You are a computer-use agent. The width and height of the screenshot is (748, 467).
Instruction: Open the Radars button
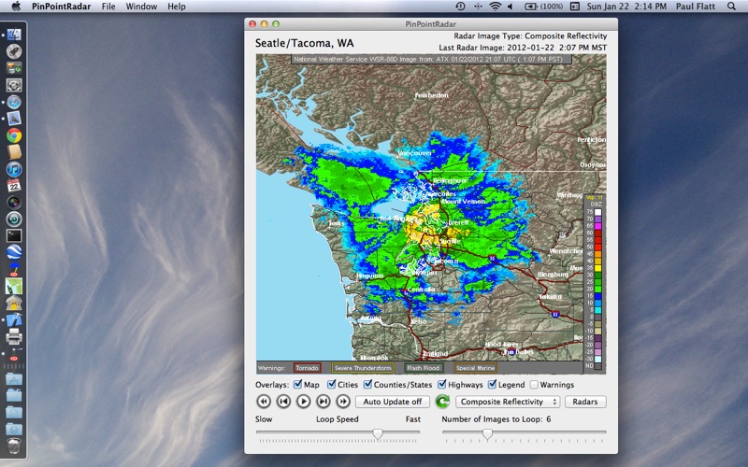click(x=585, y=402)
